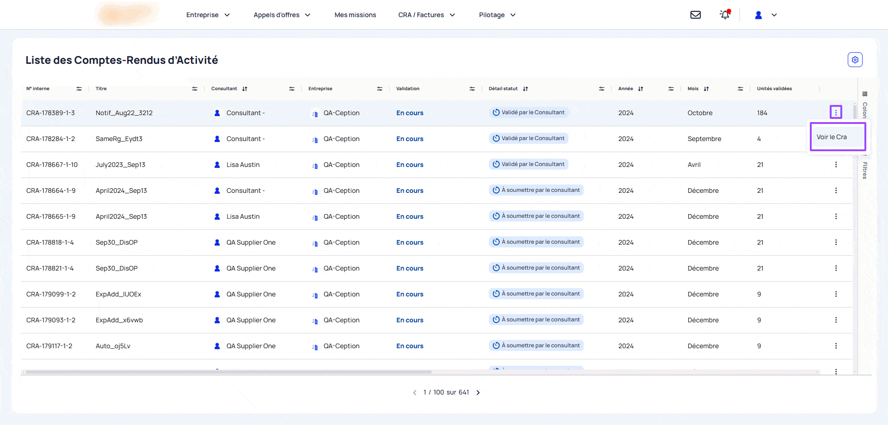Open filter icon of Mois column
The image size is (888, 425).
740,89
